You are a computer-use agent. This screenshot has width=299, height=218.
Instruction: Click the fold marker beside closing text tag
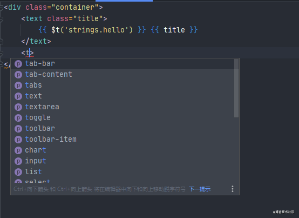(1, 42)
